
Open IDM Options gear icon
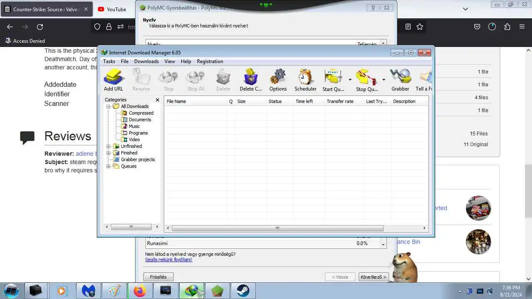(278, 80)
